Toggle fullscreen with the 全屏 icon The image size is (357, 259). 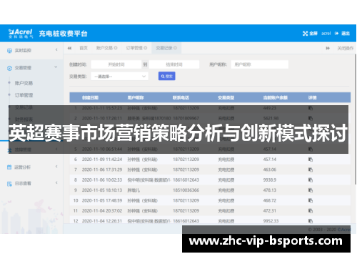[305, 34]
